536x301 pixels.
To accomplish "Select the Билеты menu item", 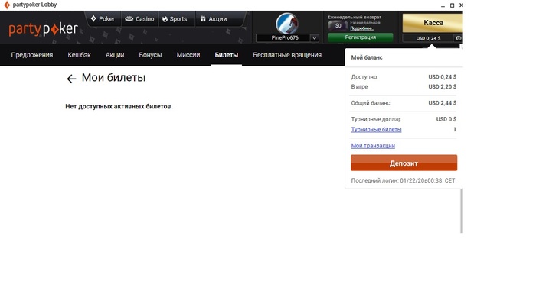I will tap(227, 55).
